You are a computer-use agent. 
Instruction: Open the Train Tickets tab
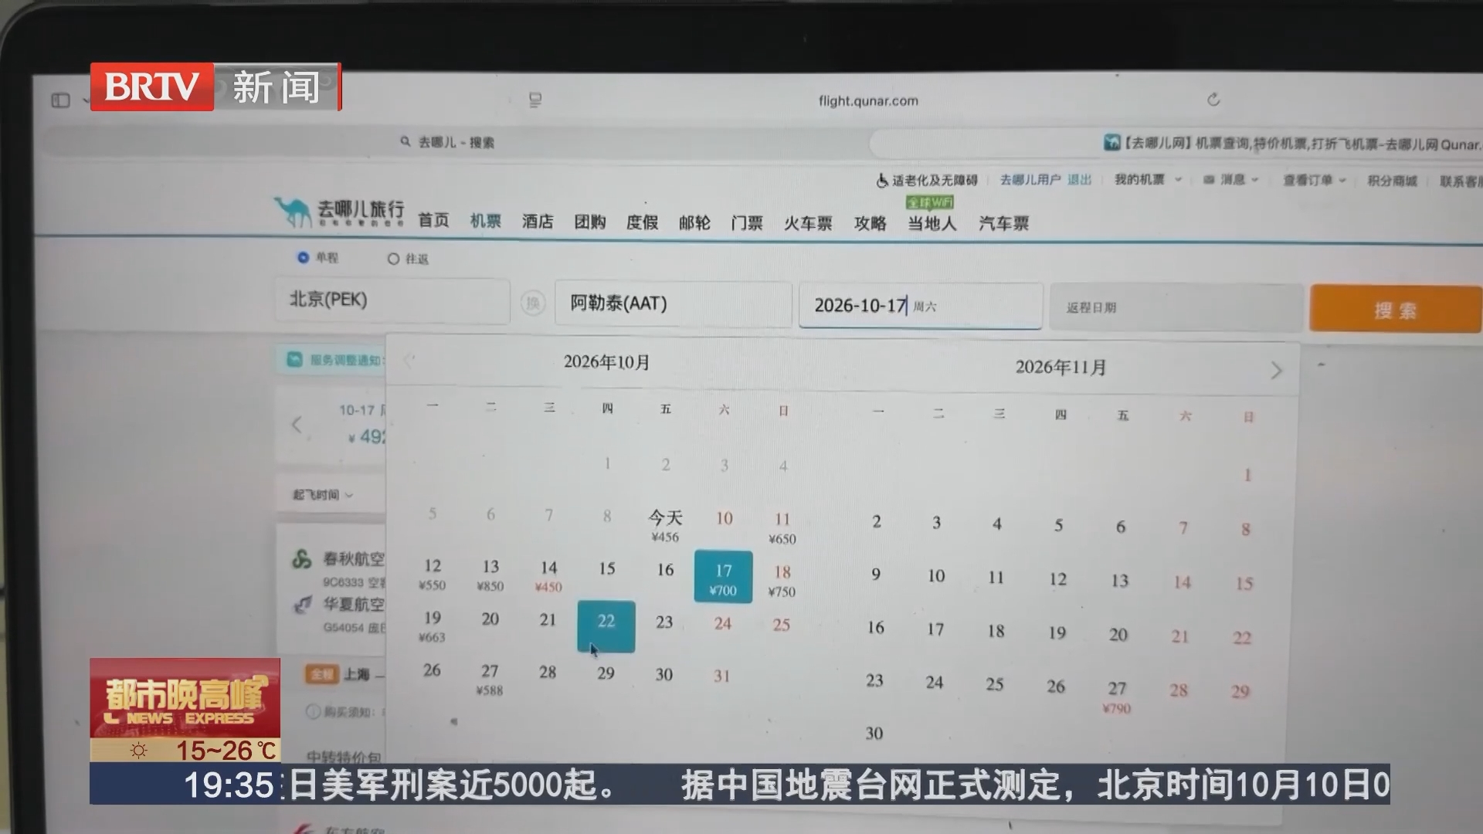(x=808, y=224)
